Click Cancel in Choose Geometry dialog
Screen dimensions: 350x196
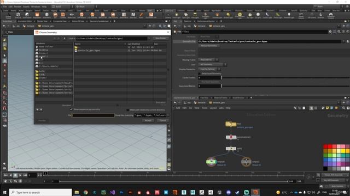click(x=163, y=120)
